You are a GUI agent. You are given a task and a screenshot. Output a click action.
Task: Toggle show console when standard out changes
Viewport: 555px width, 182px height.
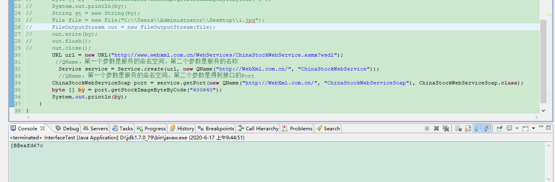[478, 128]
